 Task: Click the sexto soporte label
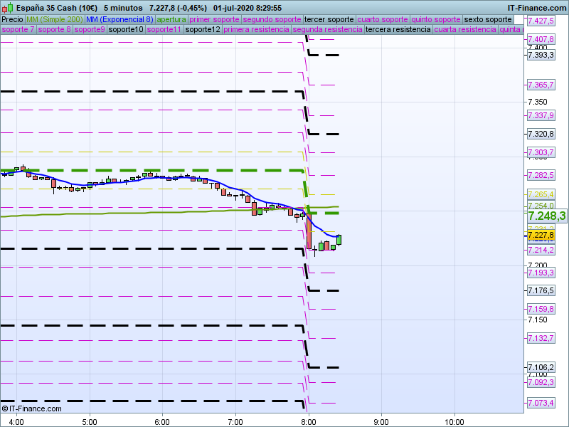point(488,20)
